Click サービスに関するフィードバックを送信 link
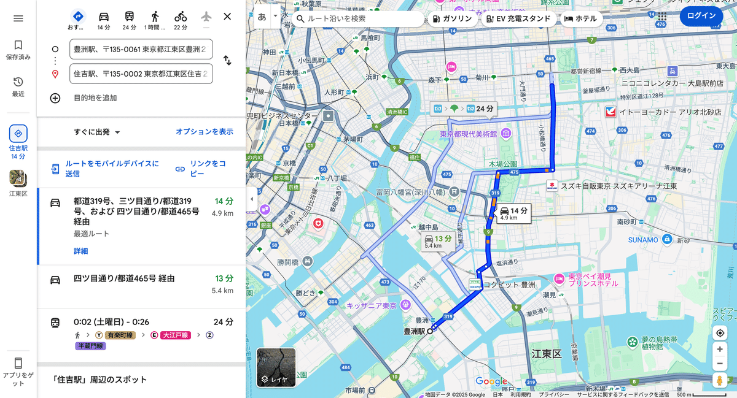 coord(623,394)
